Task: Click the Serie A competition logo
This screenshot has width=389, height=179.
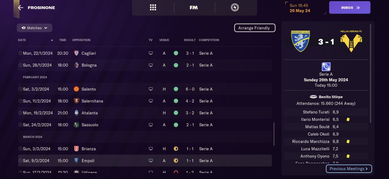Action: [326, 67]
